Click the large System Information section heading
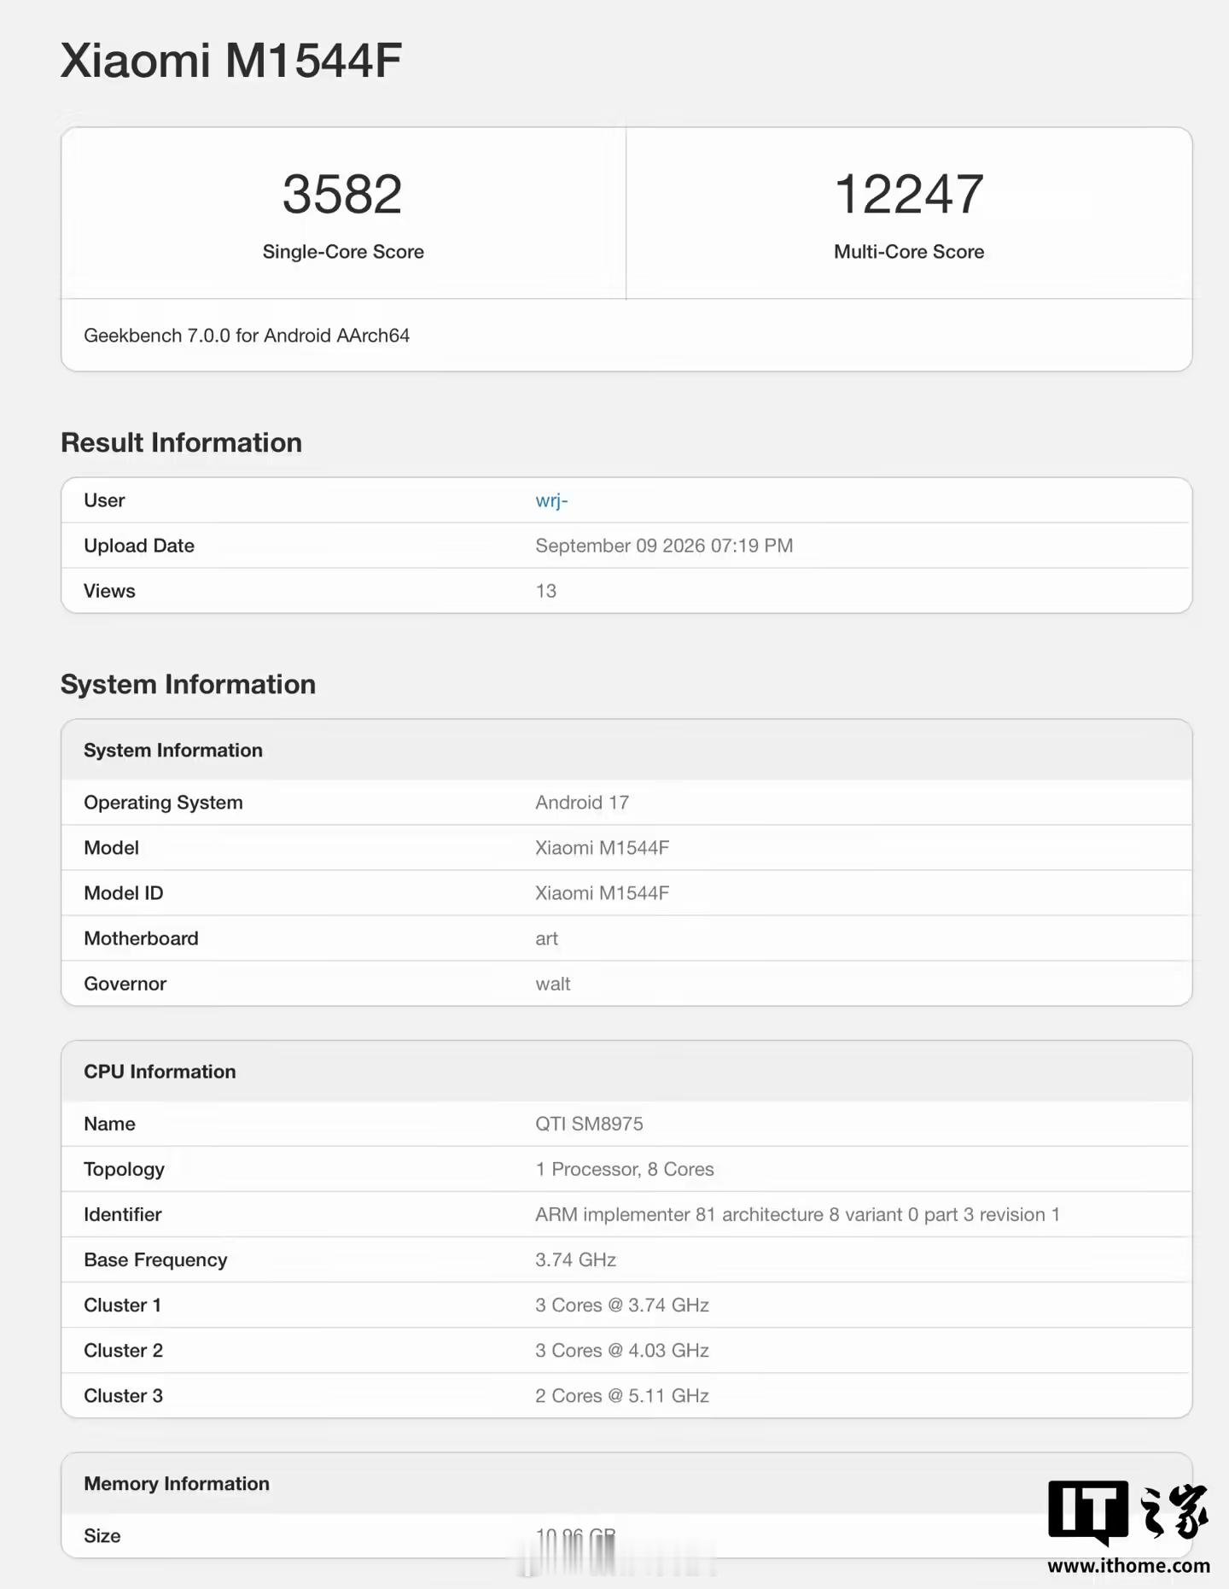Image resolution: width=1229 pixels, height=1589 pixels. [188, 684]
